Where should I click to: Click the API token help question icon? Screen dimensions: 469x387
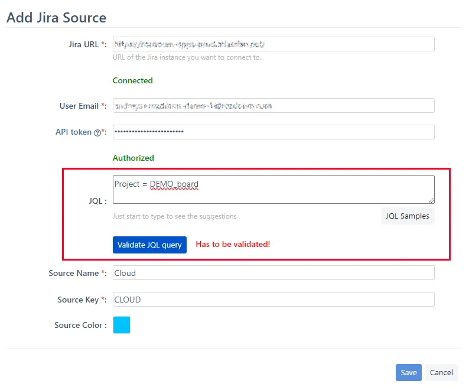point(97,133)
